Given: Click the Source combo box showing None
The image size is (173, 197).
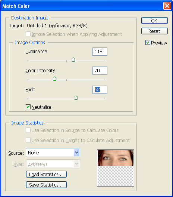Looking at the screenshot, I should coord(53,153).
